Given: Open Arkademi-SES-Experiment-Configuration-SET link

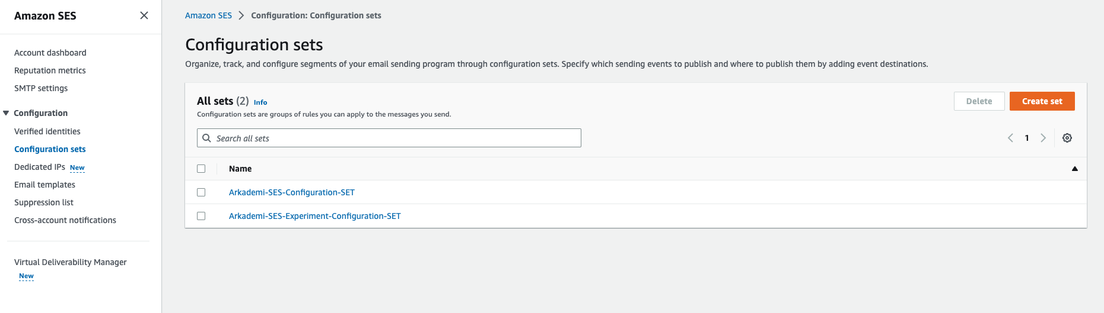Looking at the screenshot, I should 314,216.
